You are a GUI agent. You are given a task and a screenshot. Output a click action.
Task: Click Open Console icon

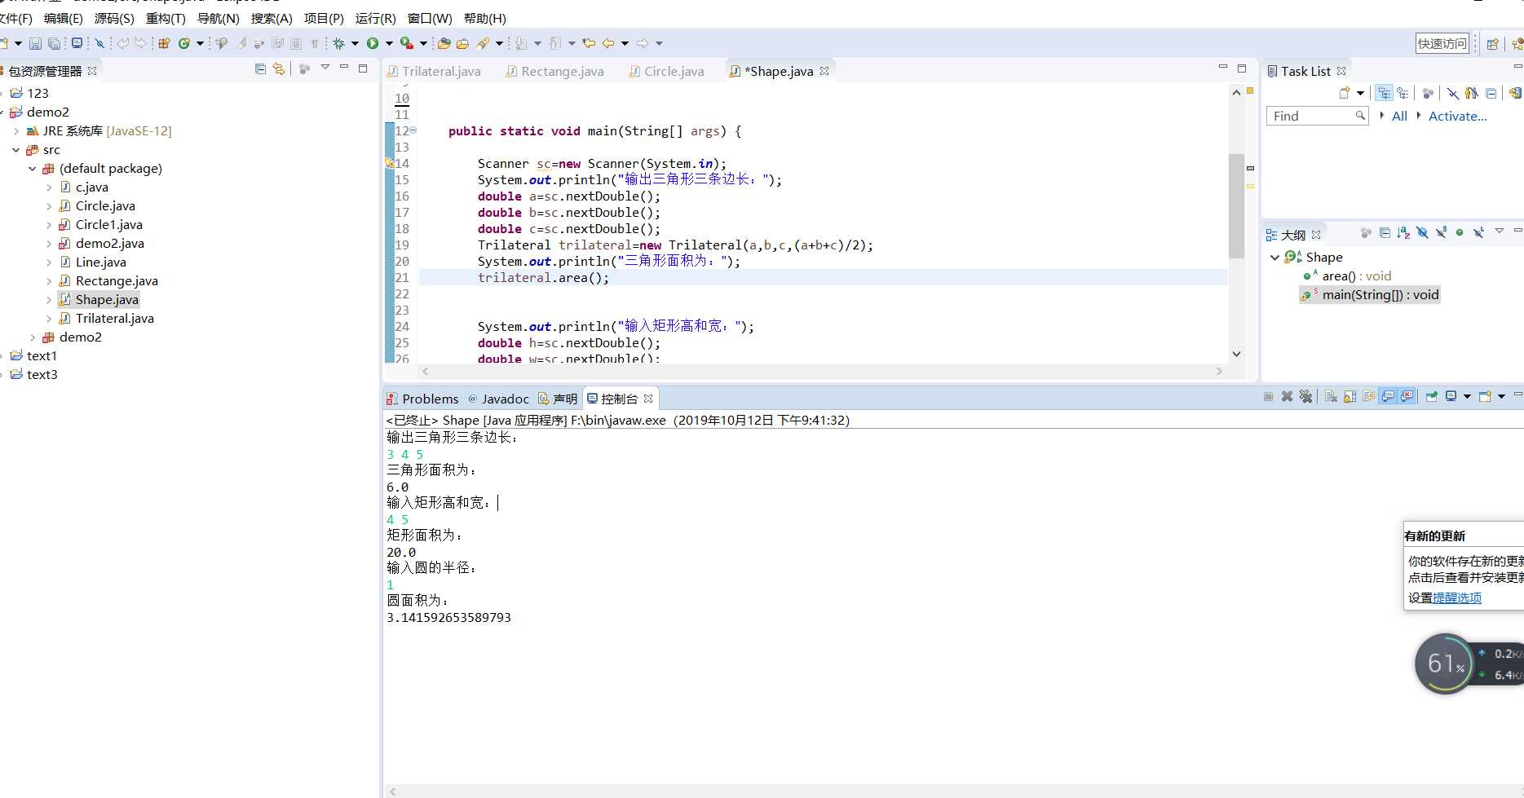[x=1485, y=396]
